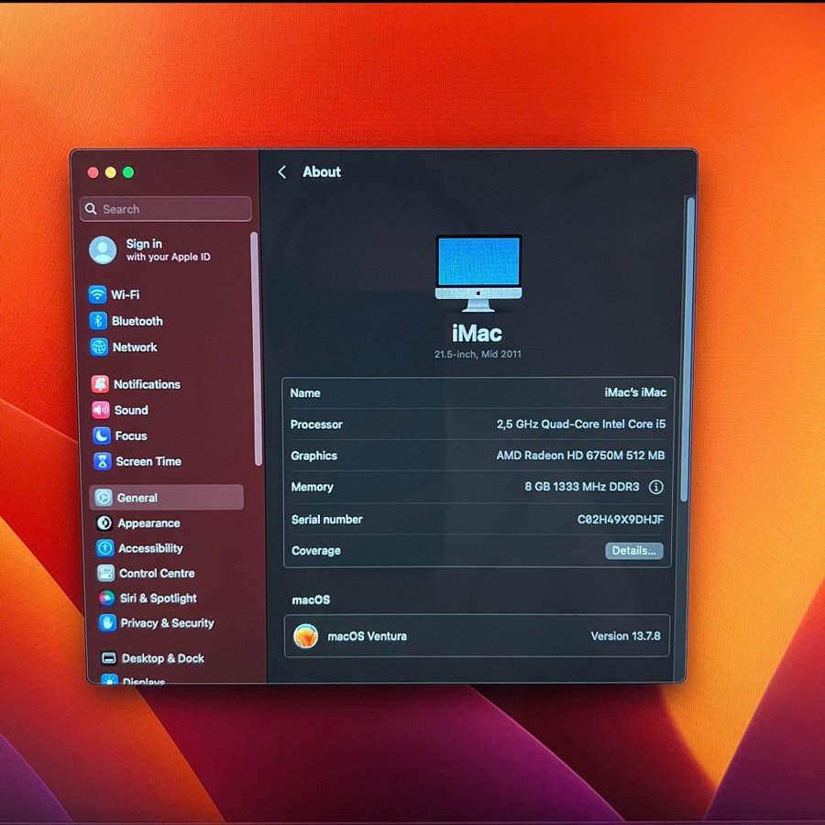Click the Siri & Spotlight icon
Image resolution: width=825 pixels, height=825 pixels.
point(106,598)
